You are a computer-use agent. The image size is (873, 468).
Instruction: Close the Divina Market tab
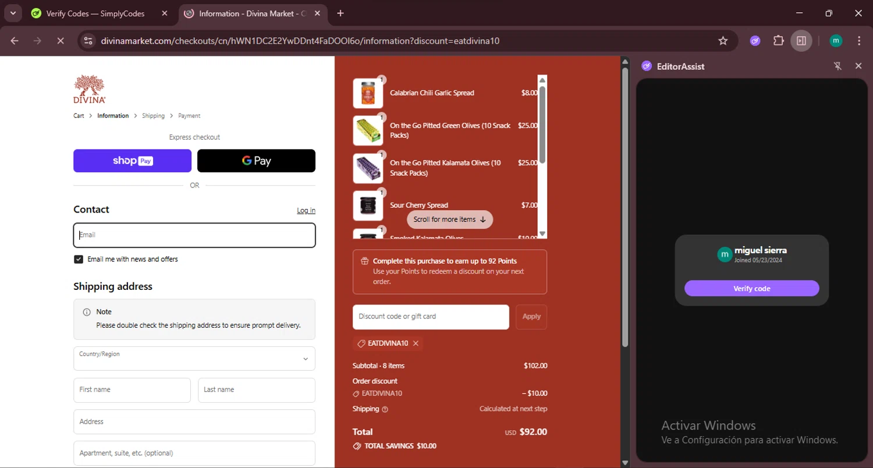point(318,13)
